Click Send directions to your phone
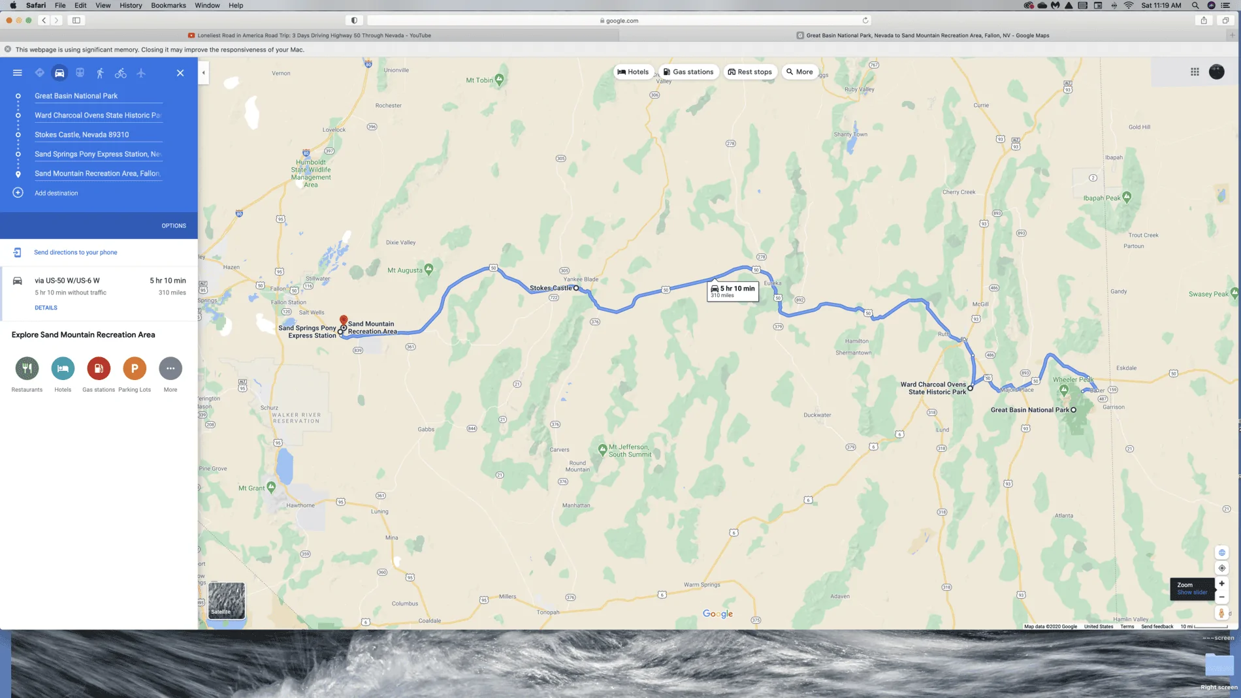 (76, 253)
